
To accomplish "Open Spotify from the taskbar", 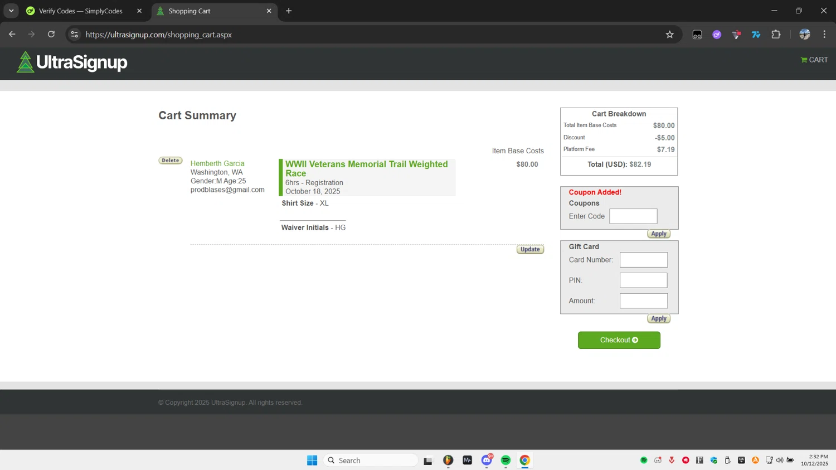I will (506, 461).
